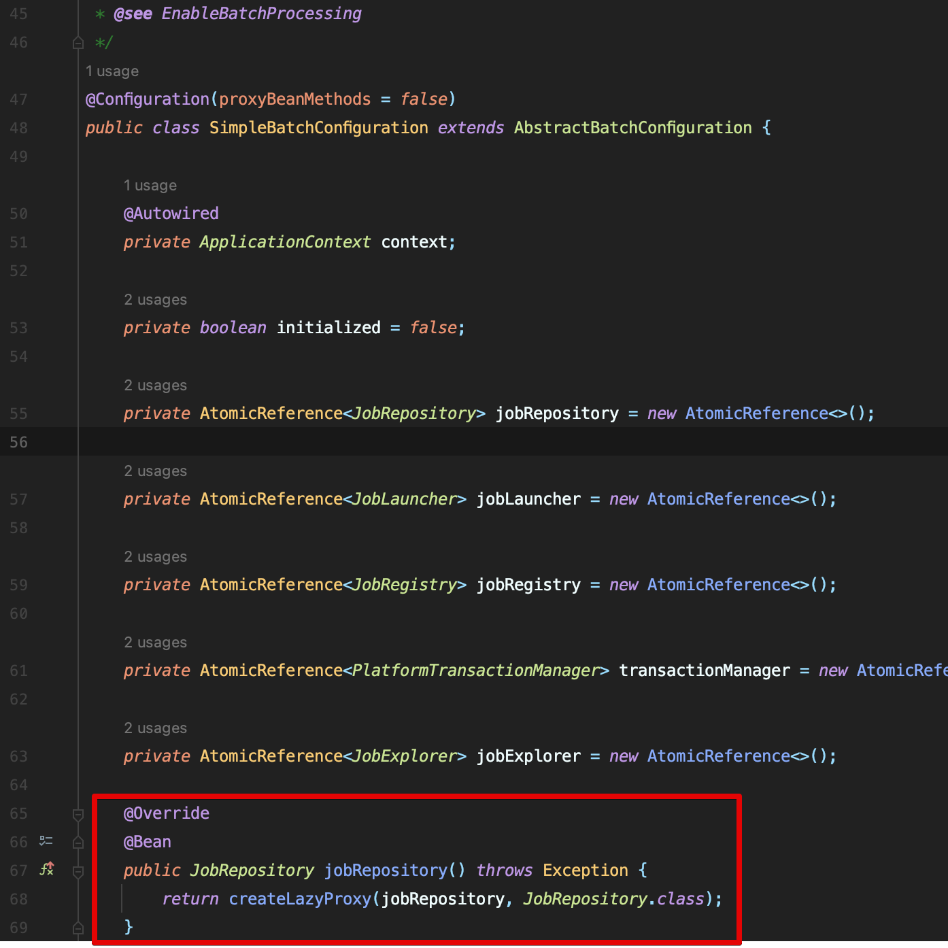The width and height of the screenshot is (948, 948).
Task: Click the JobExplorer generic type on line 63
Action: (x=405, y=756)
